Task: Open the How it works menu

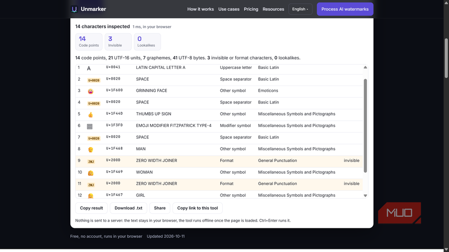Action: pos(200,9)
